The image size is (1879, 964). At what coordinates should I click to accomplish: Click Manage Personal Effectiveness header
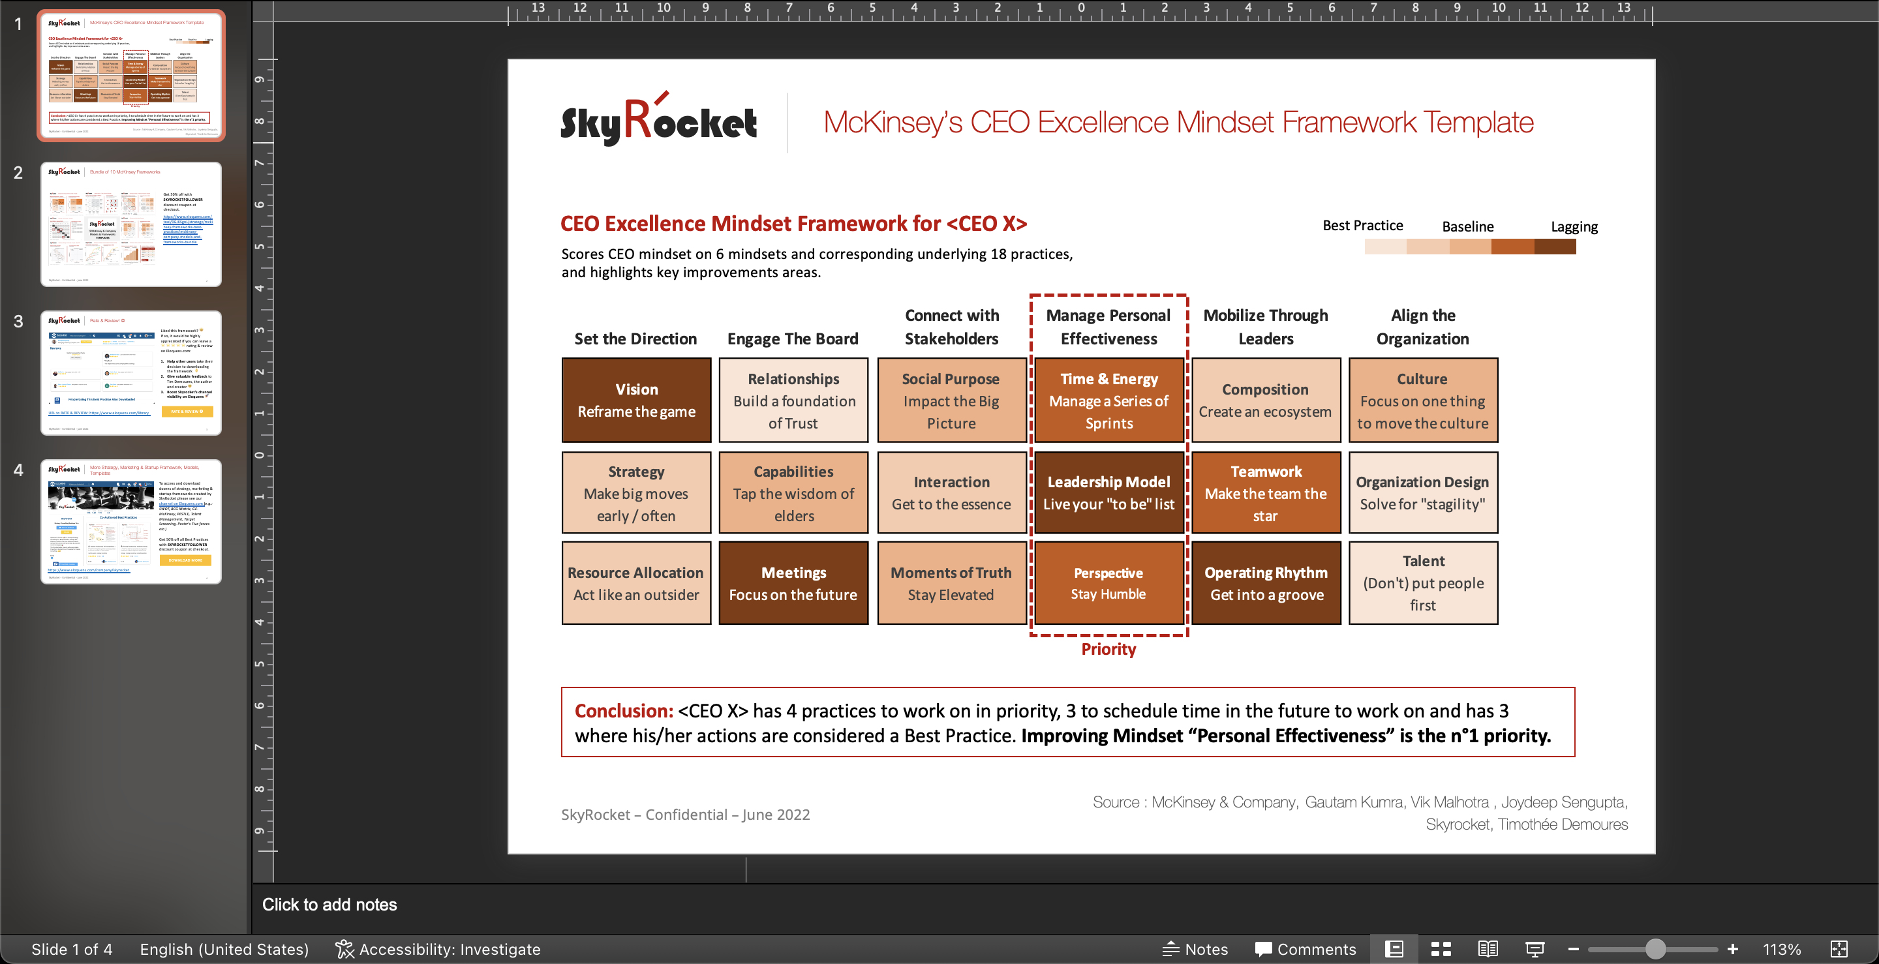pyautogui.click(x=1108, y=327)
